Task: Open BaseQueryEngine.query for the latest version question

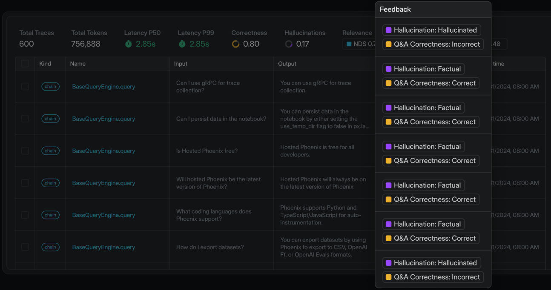Action: point(103,183)
